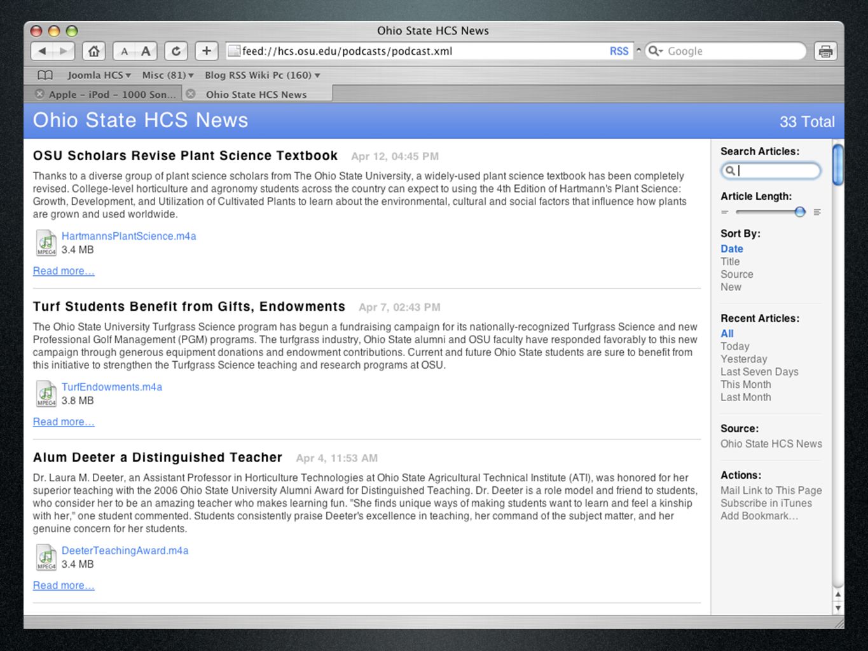Select the Ohio State HCS News tab
868x651 pixels.
[256, 94]
